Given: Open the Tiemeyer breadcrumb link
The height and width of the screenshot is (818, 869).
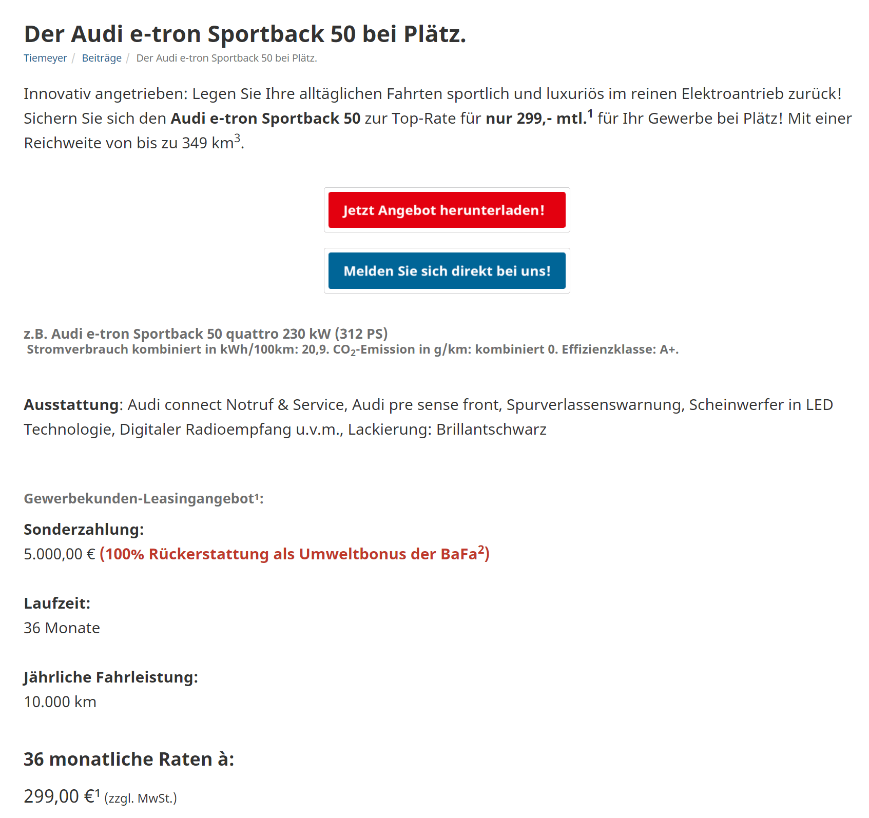Looking at the screenshot, I should [x=45, y=58].
